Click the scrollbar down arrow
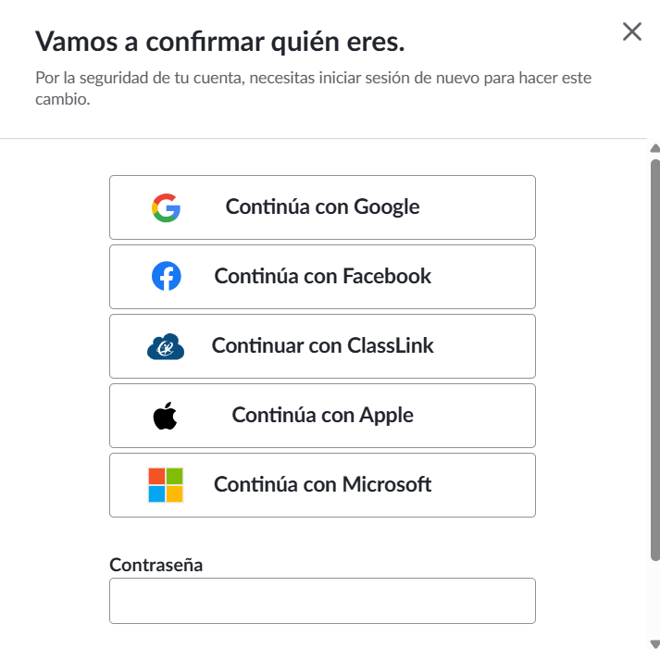 coord(655,643)
